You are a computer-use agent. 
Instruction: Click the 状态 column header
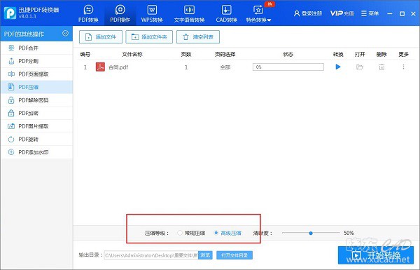[288, 54]
